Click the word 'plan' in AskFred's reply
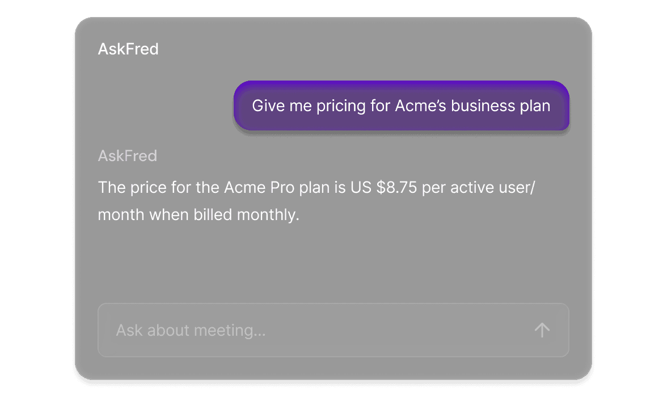 point(314,187)
